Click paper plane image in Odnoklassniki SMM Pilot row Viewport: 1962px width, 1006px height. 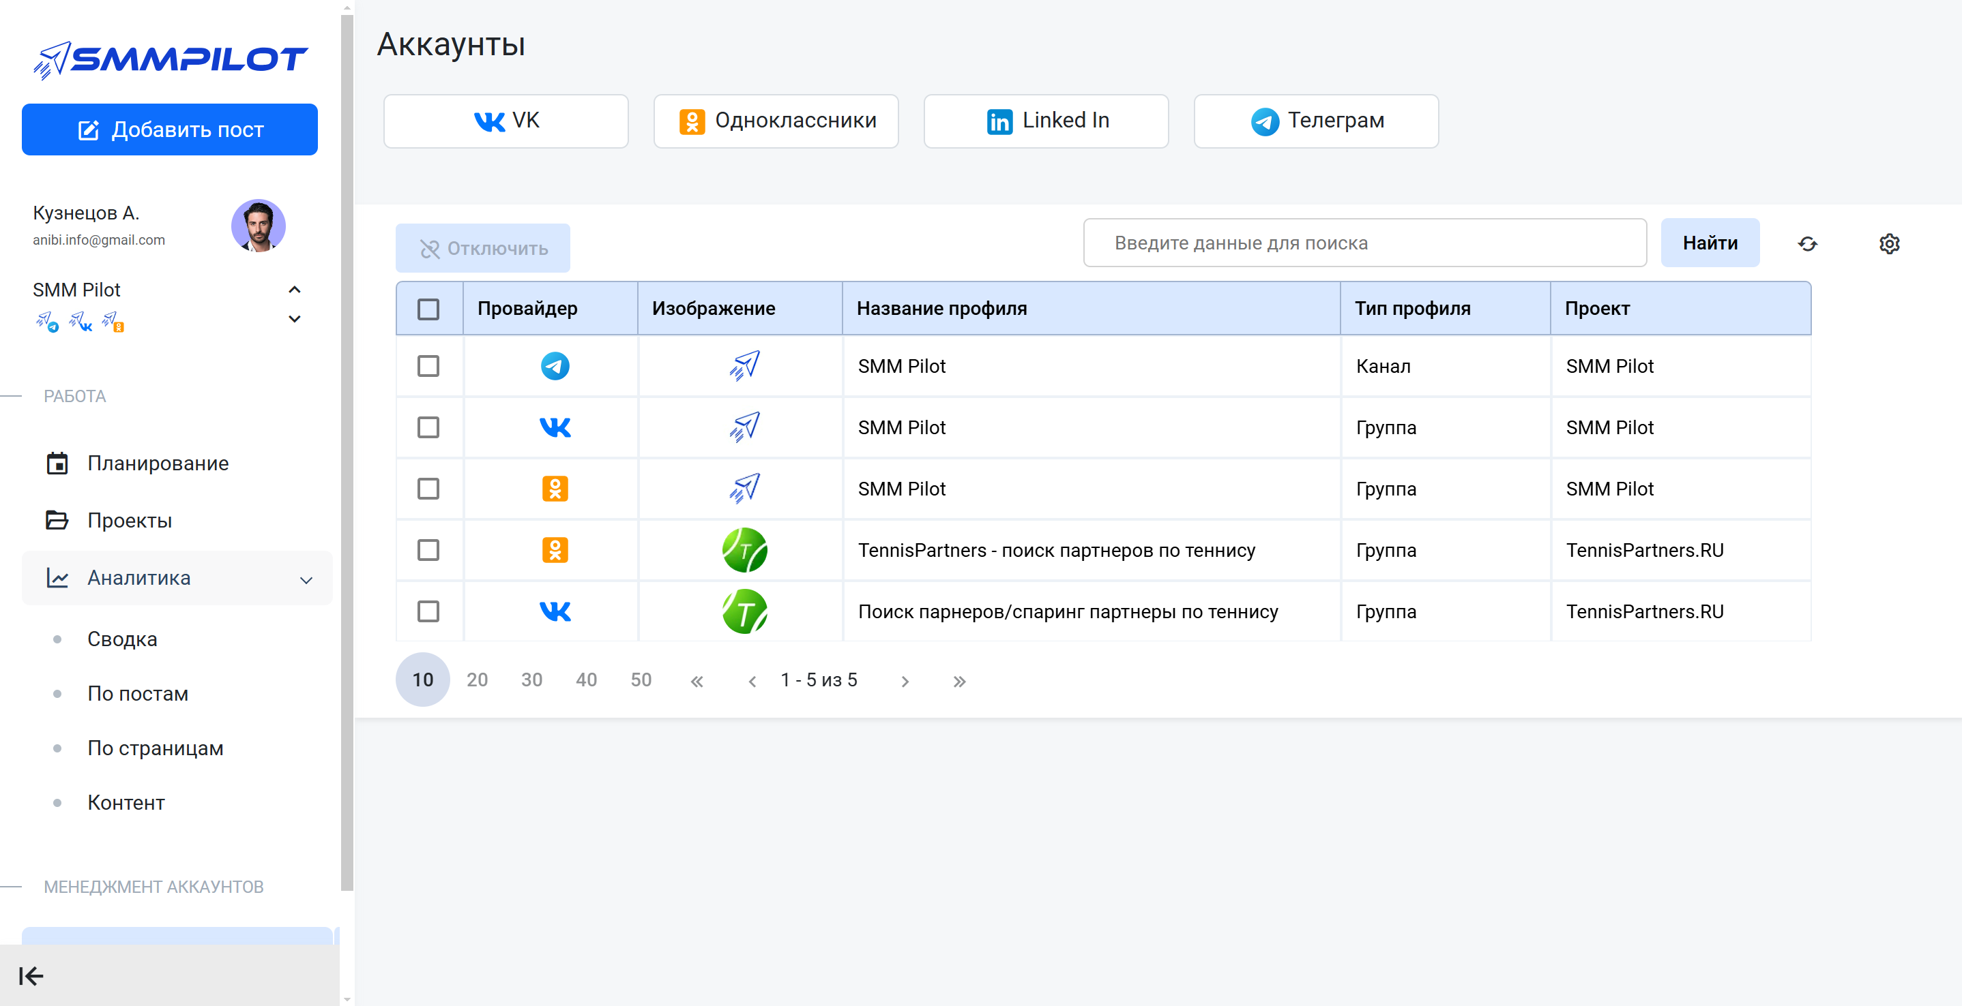pos(744,489)
